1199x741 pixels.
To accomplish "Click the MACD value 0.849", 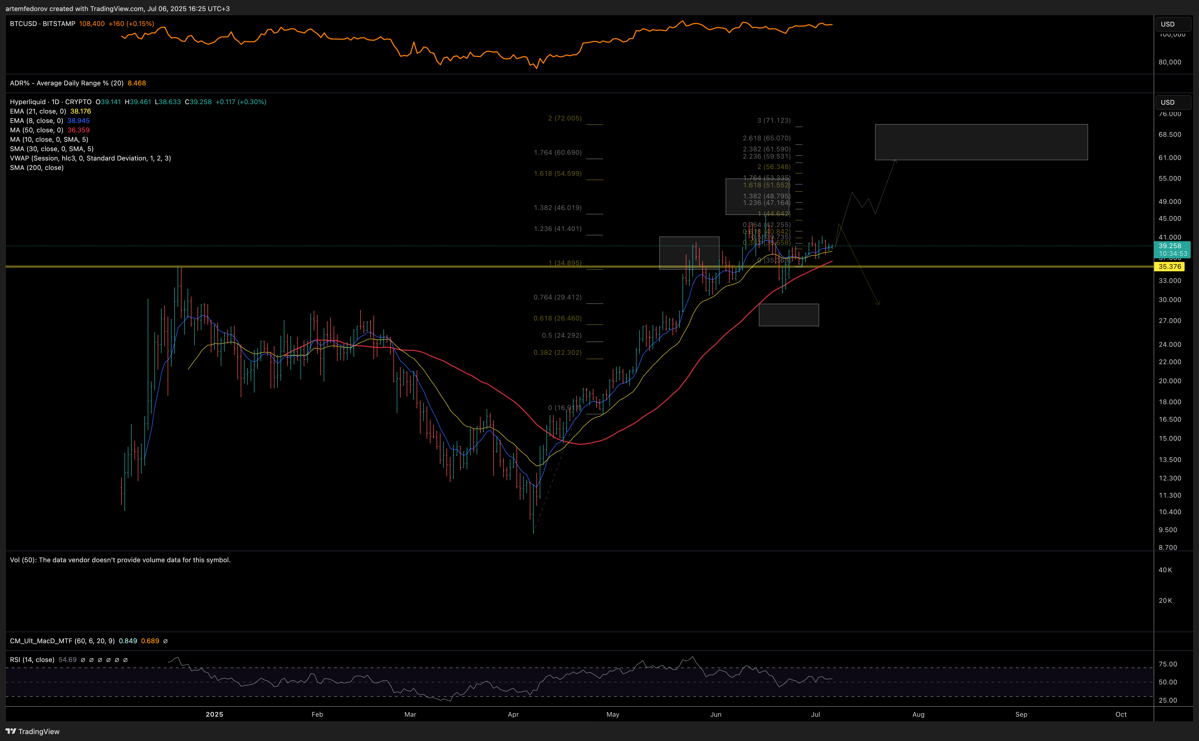I will [x=128, y=640].
